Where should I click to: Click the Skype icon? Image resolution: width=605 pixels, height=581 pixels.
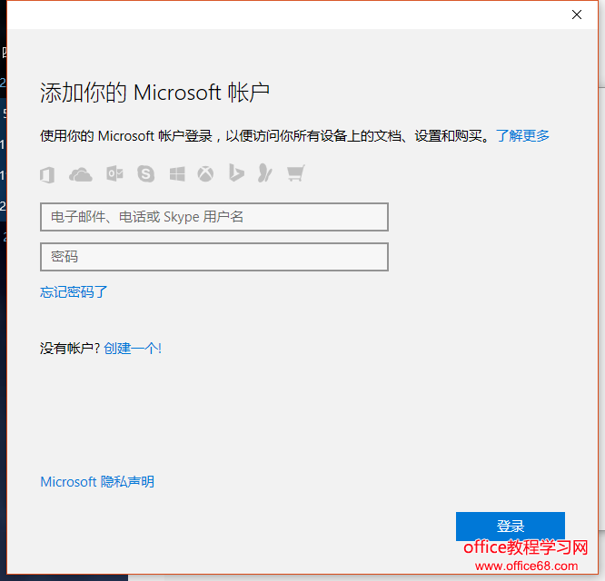pos(146,174)
